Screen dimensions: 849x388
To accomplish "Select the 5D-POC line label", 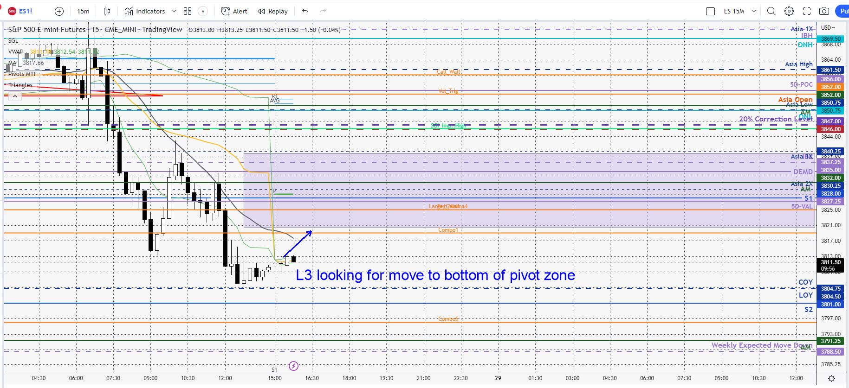I will [x=802, y=85].
